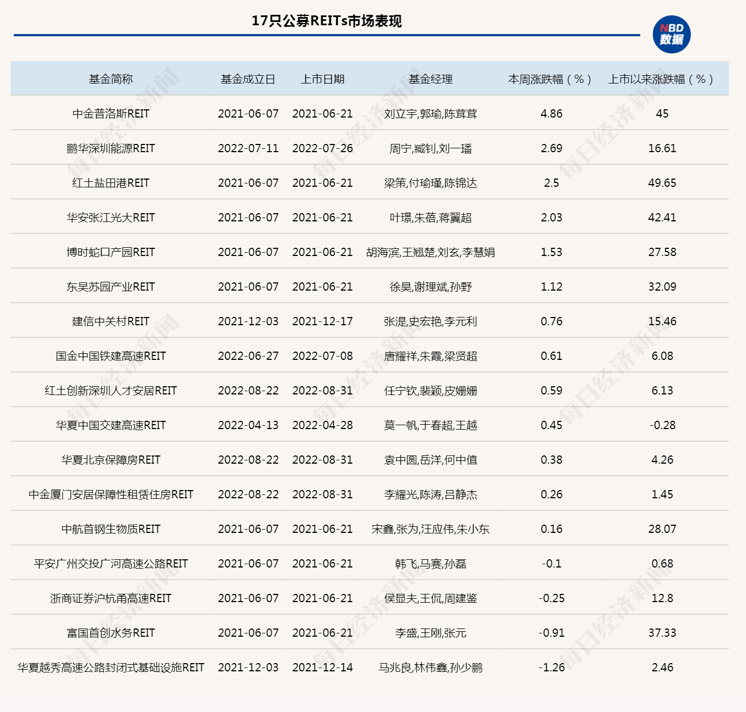Select the 上市以来涨跌幅(%) column header
This screenshot has width=746, height=712.
click(661, 79)
